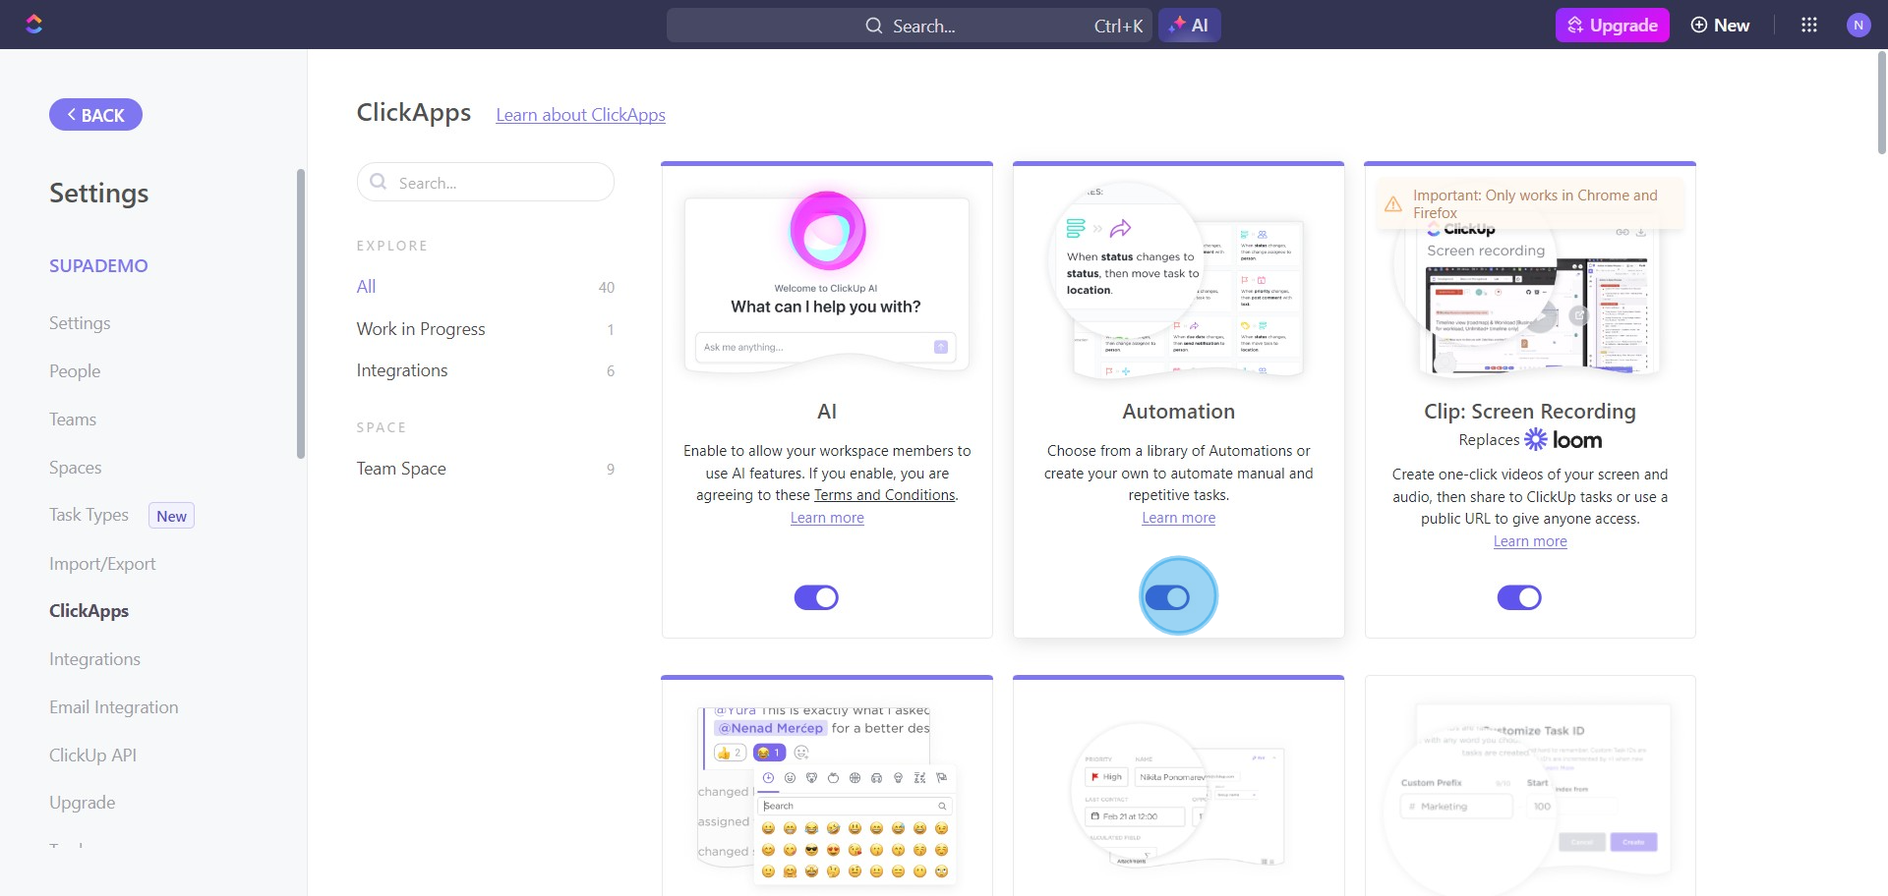Image resolution: width=1888 pixels, height=896 pixels.
Task: Click the Upgrade button
Action: click(x=1613, y=26)
